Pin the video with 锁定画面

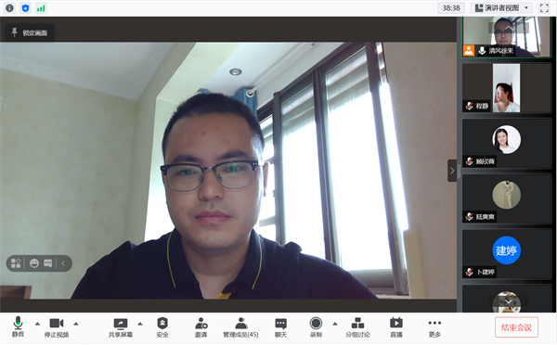click(x=30, y=32)
